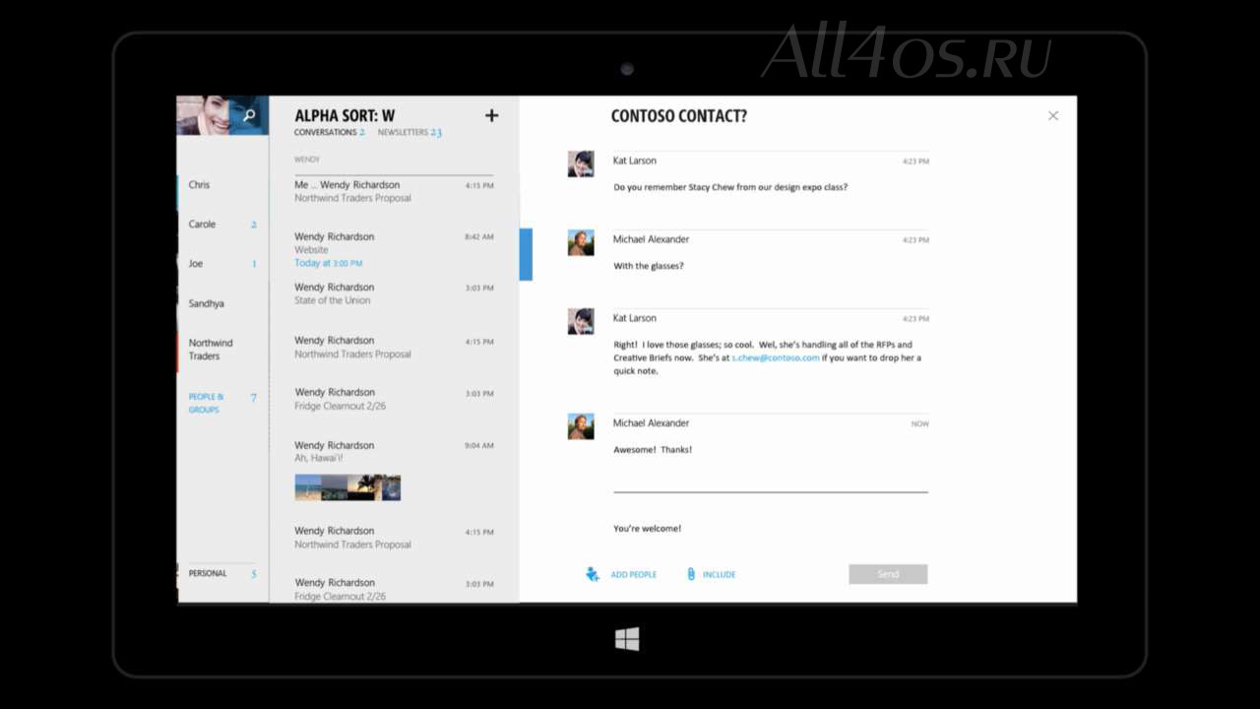Click Kat Larson's avatar beside the Stacy Chew question

[581, 163]
